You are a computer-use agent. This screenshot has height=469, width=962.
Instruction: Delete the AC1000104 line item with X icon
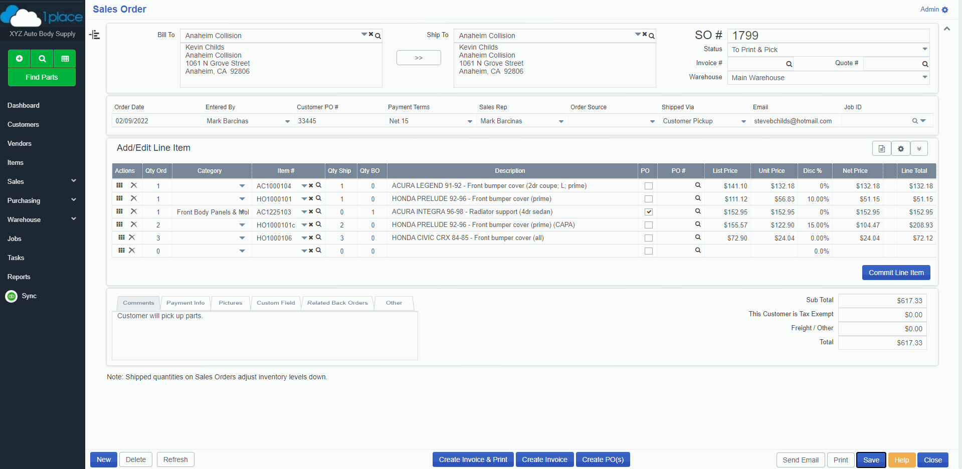[x=134, y=185]
